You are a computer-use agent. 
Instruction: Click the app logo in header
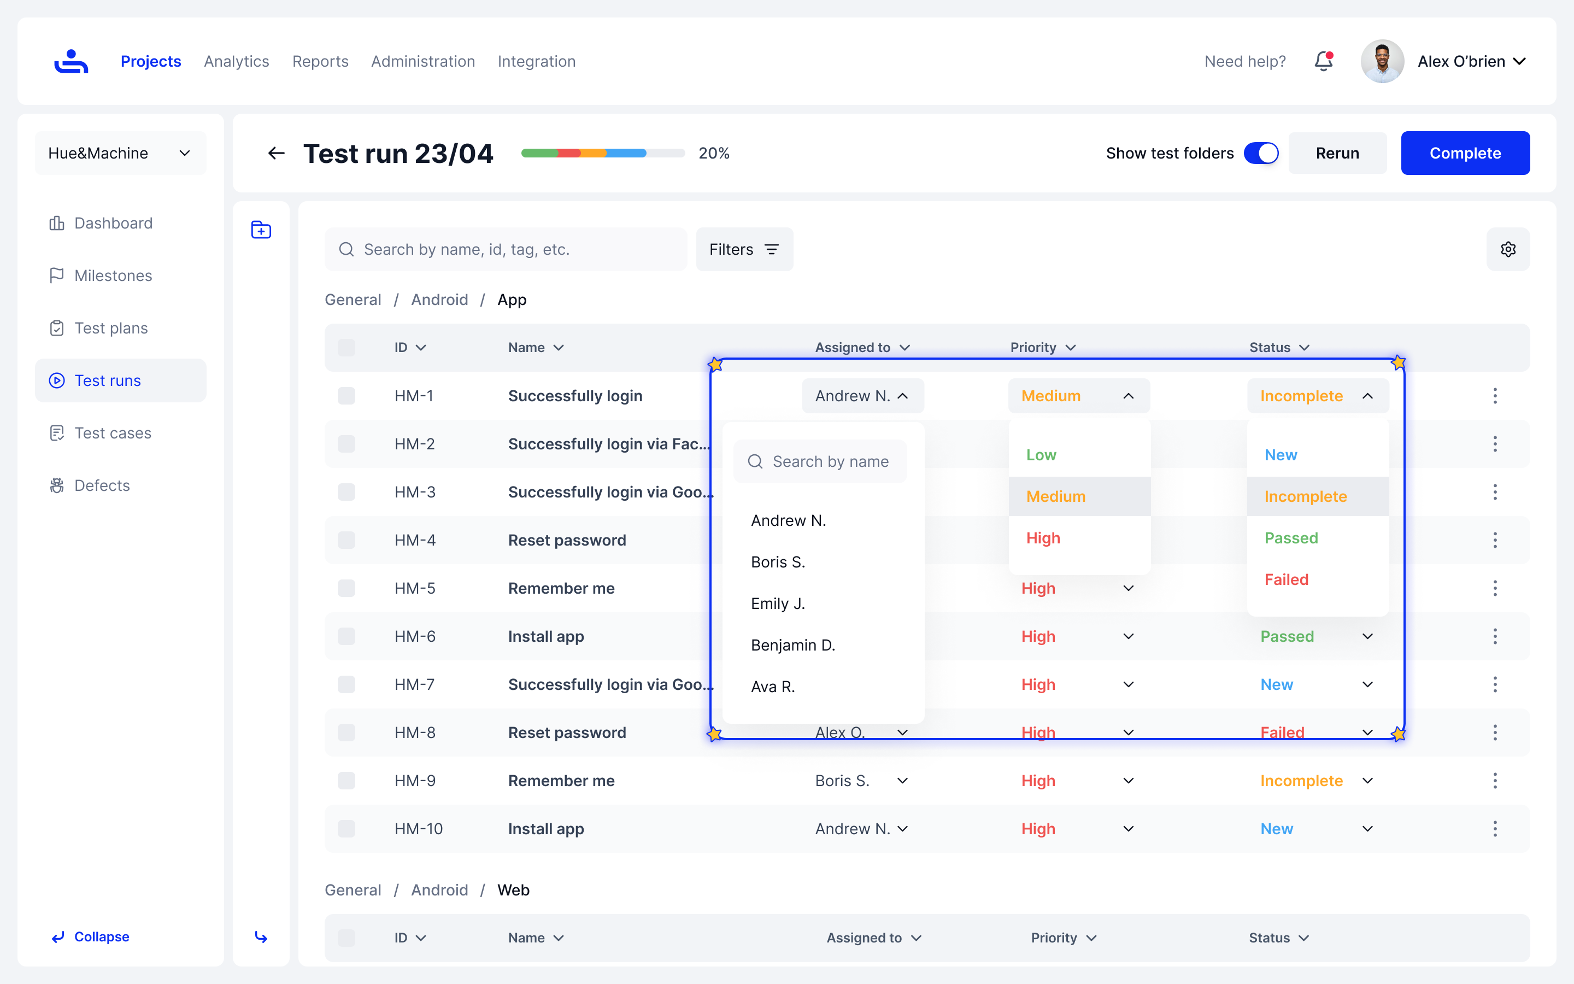coord(71,61)
